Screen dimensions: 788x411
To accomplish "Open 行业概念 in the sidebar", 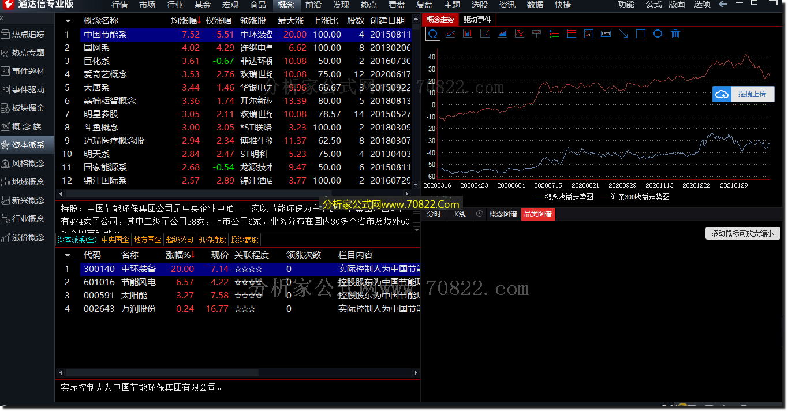I will (28, 219).
